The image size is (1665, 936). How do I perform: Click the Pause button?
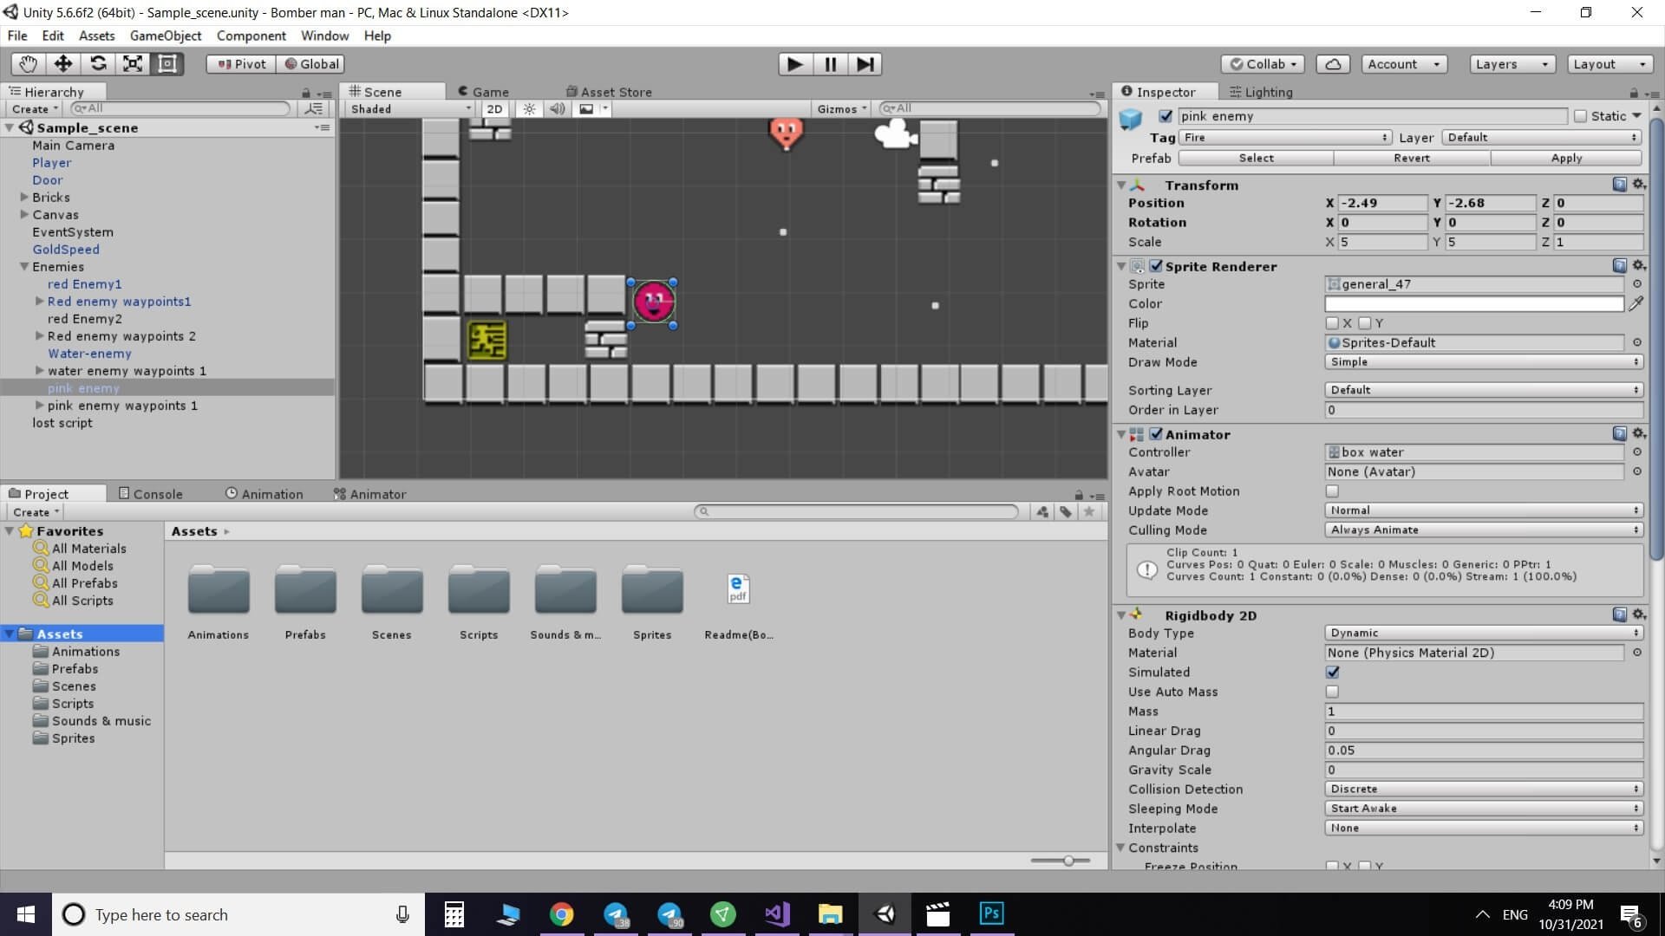(x=830, y=64)
